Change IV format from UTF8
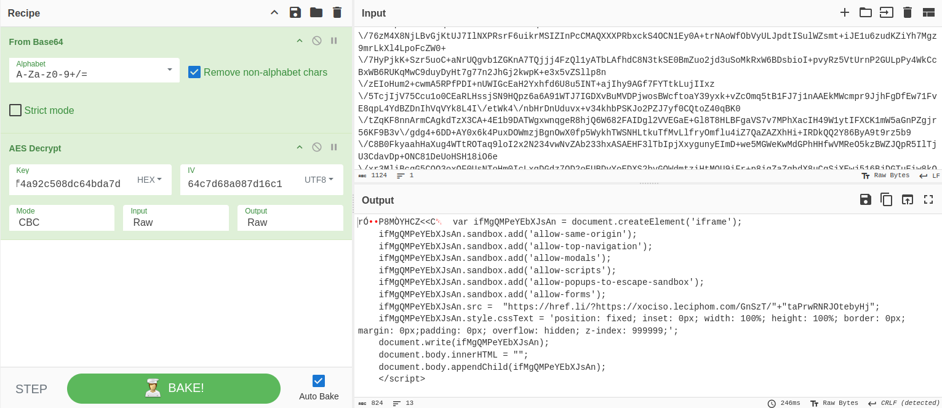This screenshot has height=408, width=942. 319,180
